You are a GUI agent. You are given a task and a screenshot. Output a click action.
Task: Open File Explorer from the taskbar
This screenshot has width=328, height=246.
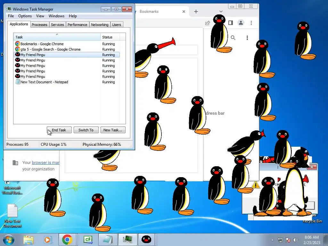point(29,240)
